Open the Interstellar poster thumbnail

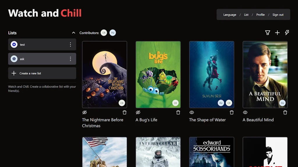pos(158,152)
